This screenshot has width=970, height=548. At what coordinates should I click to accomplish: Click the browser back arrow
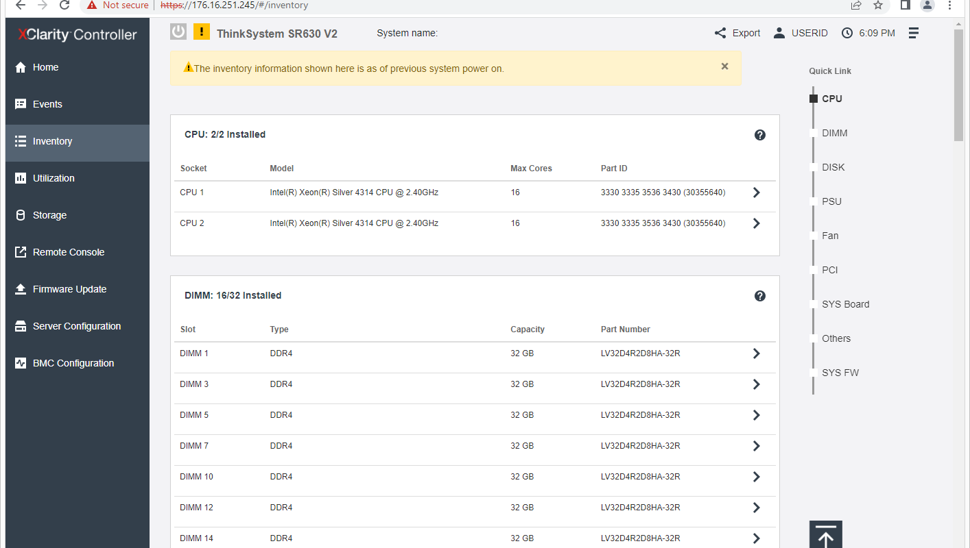(21, 5)
